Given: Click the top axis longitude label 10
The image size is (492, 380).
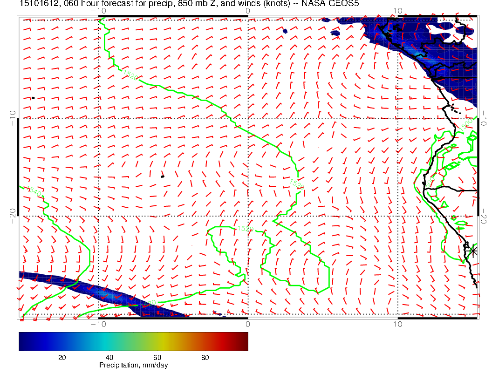Looking at the screenshot, I should click(x=397, y=10).
